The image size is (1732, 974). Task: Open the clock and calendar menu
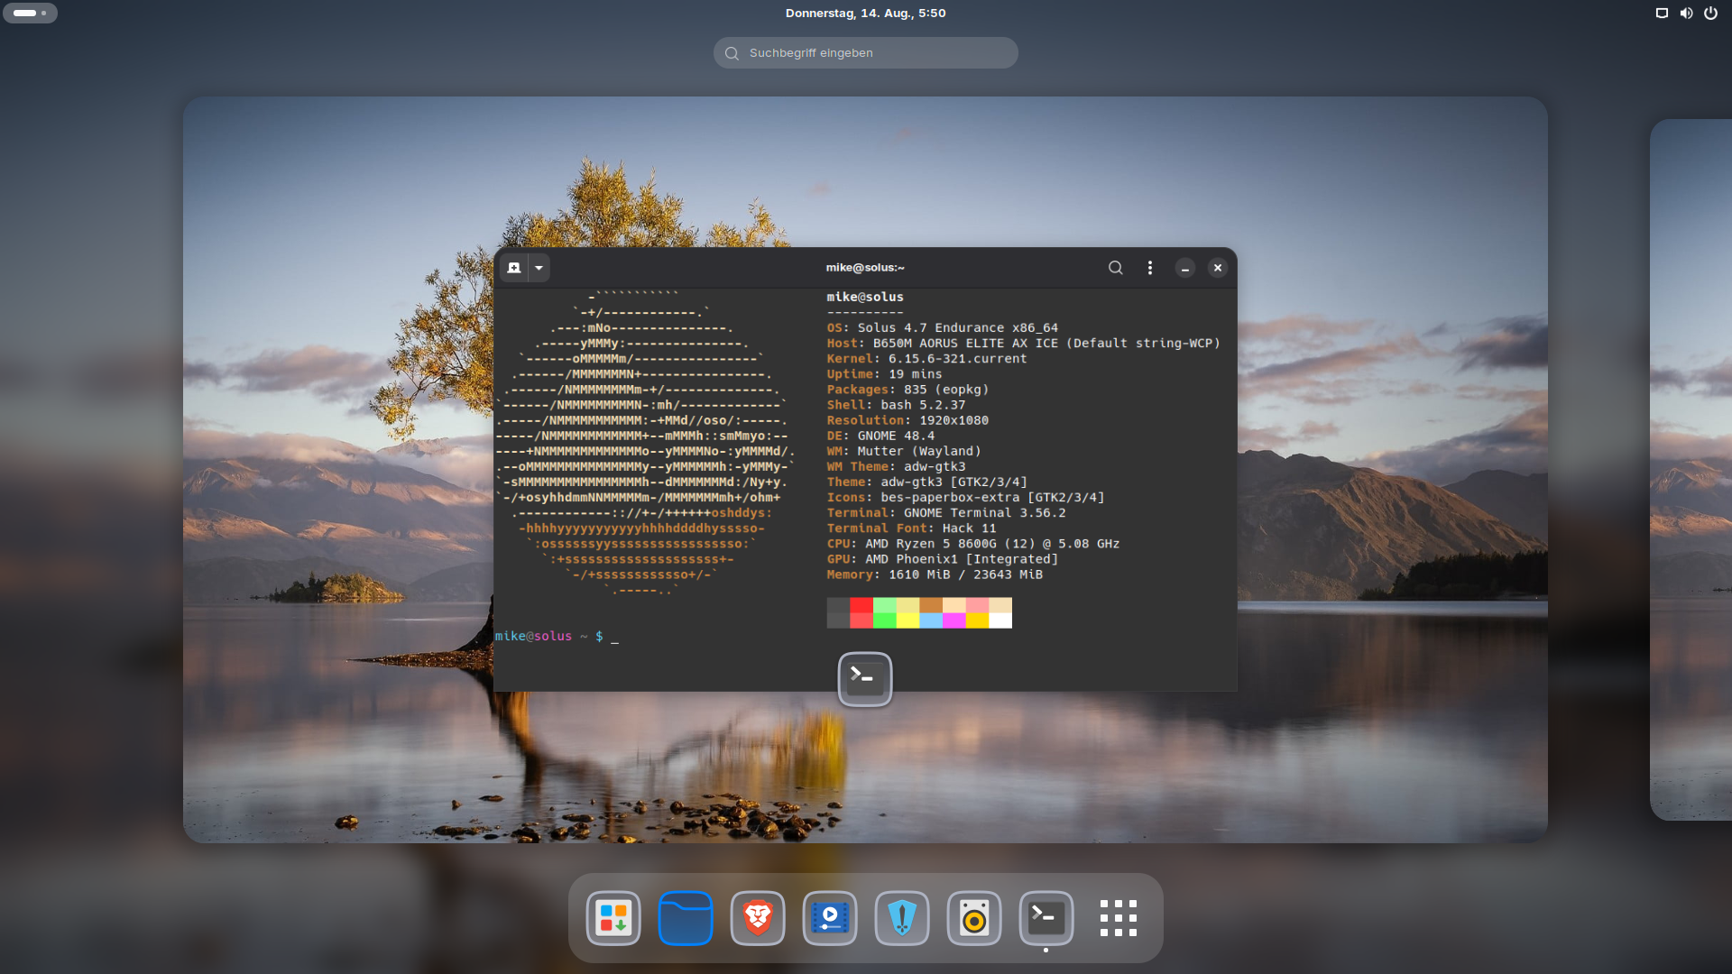(865, 13)
